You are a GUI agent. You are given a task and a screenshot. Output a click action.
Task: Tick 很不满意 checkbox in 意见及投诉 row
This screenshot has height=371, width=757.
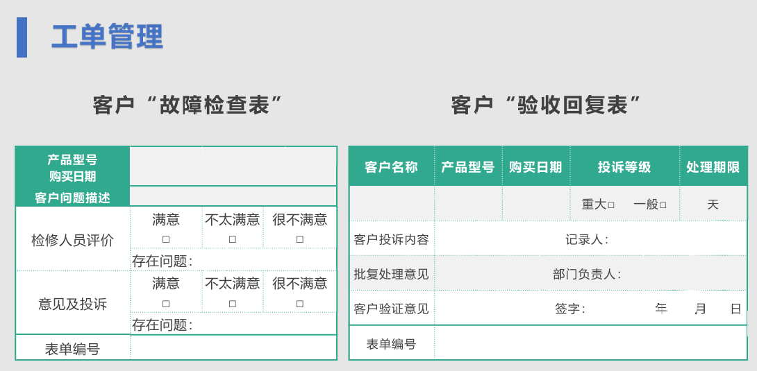click(300, 304)
